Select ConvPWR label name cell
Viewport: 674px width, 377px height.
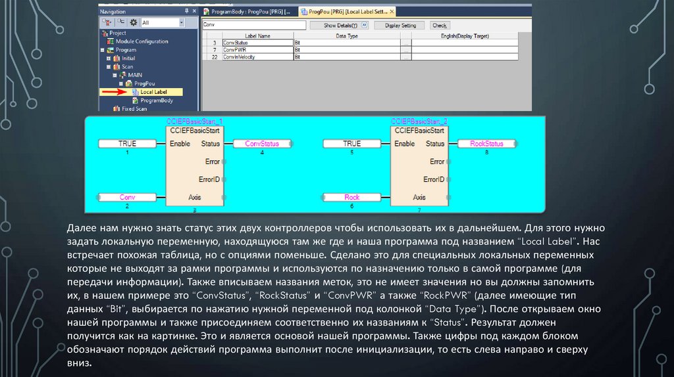pos(257,50)
